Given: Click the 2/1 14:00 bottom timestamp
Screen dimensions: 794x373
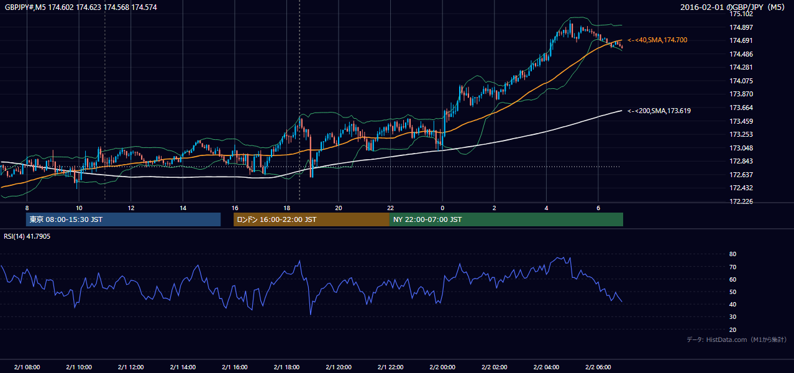Looking at the screenshot, I should click(x=183, y=367).
